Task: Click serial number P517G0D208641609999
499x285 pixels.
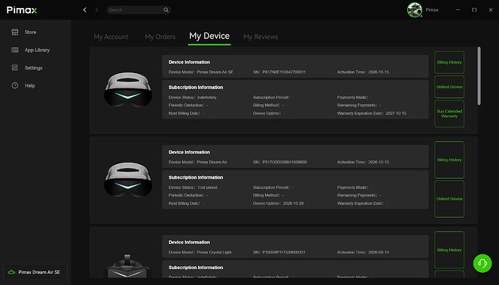Action: tap(284, 163)
